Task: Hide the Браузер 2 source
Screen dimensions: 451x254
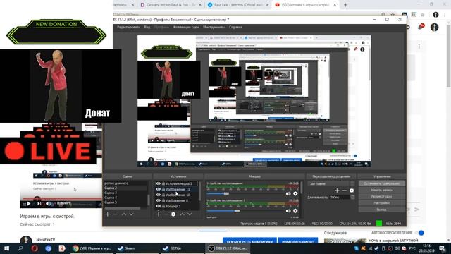Action: pos(158,206)
